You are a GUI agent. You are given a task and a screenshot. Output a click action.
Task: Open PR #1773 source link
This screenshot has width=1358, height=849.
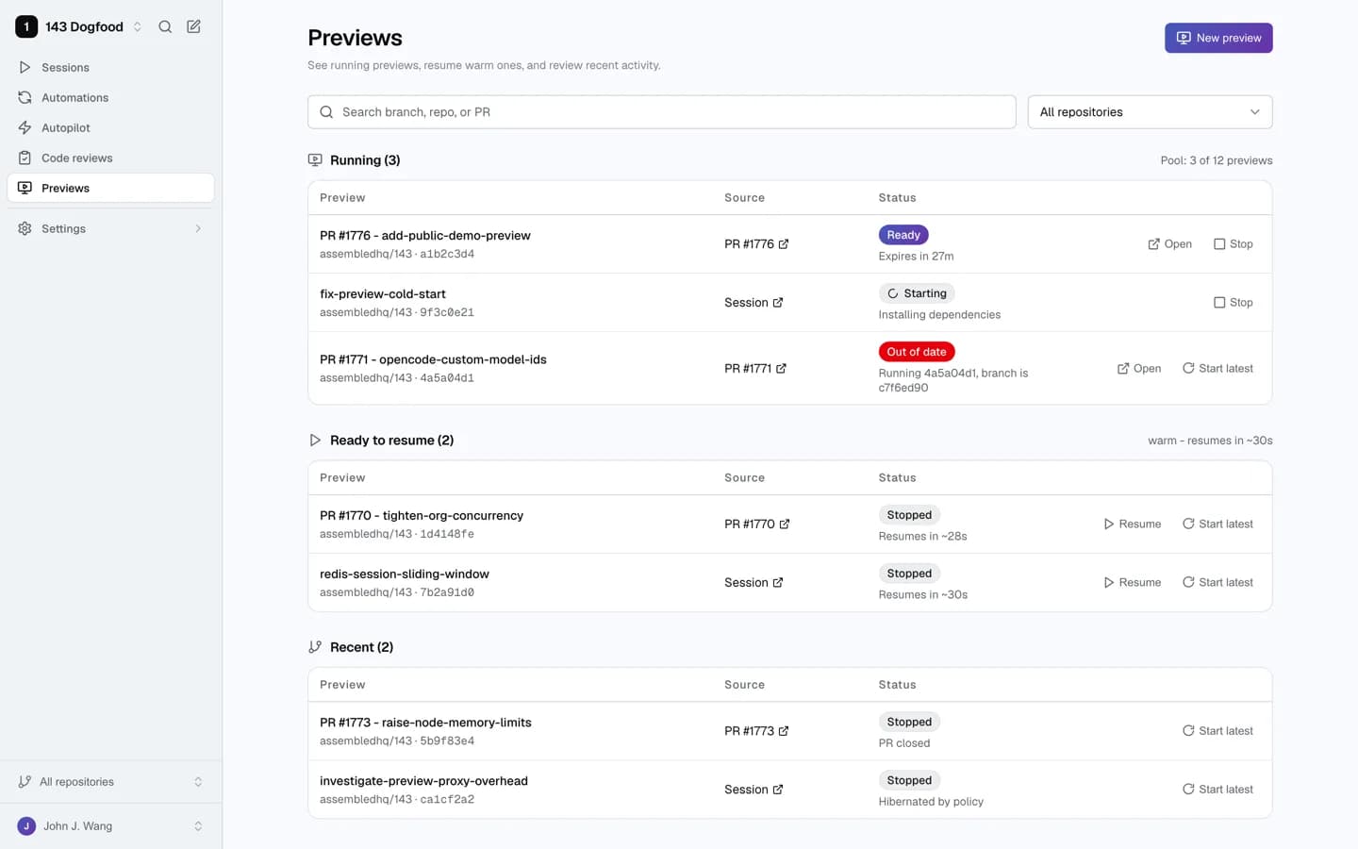[756, 730]
